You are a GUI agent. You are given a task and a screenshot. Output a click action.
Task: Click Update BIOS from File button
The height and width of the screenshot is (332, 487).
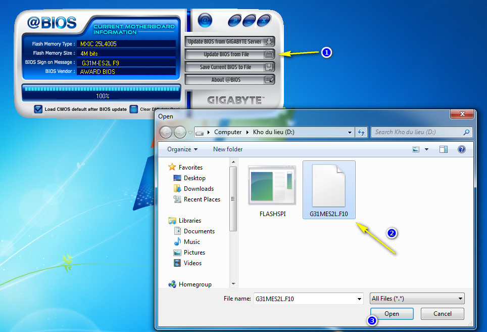pos(229,54)
